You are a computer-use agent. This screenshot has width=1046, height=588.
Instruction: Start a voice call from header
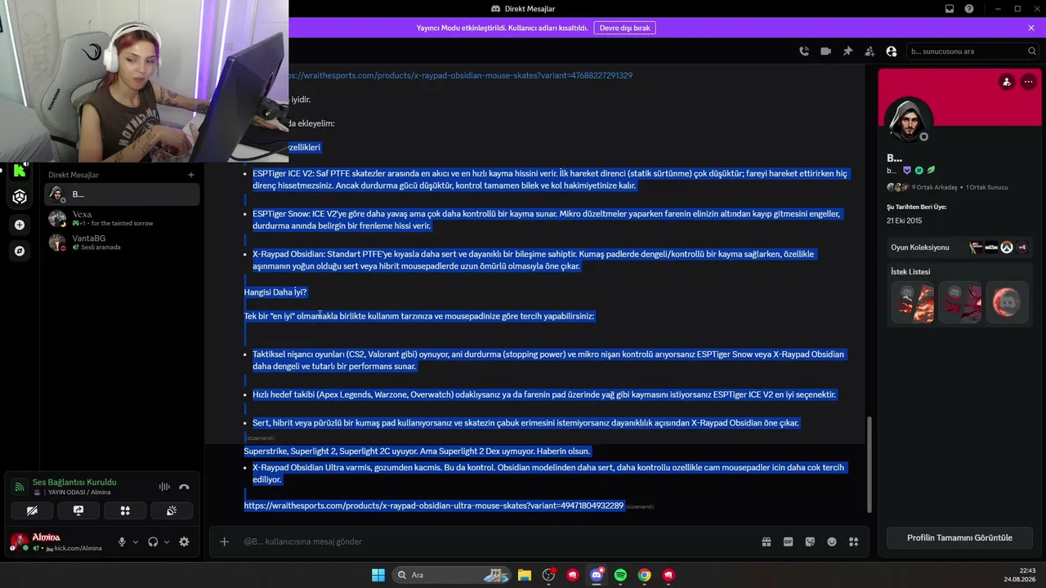(804, 51)
